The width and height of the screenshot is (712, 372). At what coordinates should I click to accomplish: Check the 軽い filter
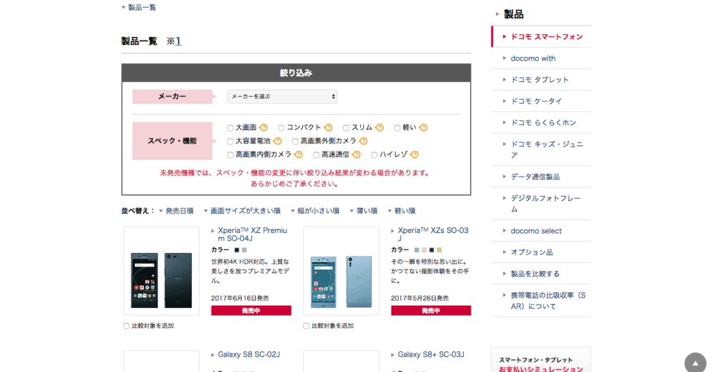pyautogui.click(x=397, y=128)
